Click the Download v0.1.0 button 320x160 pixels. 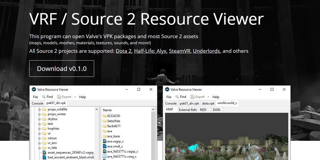(62, 69)
